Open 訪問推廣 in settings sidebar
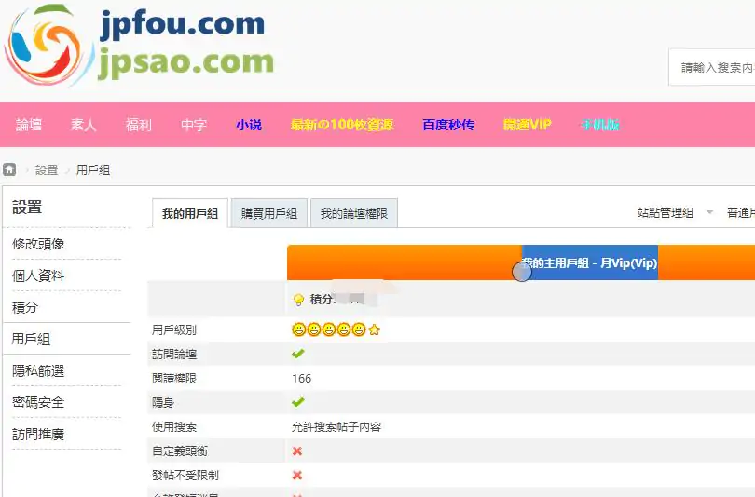755x497 pixels. 38,434
